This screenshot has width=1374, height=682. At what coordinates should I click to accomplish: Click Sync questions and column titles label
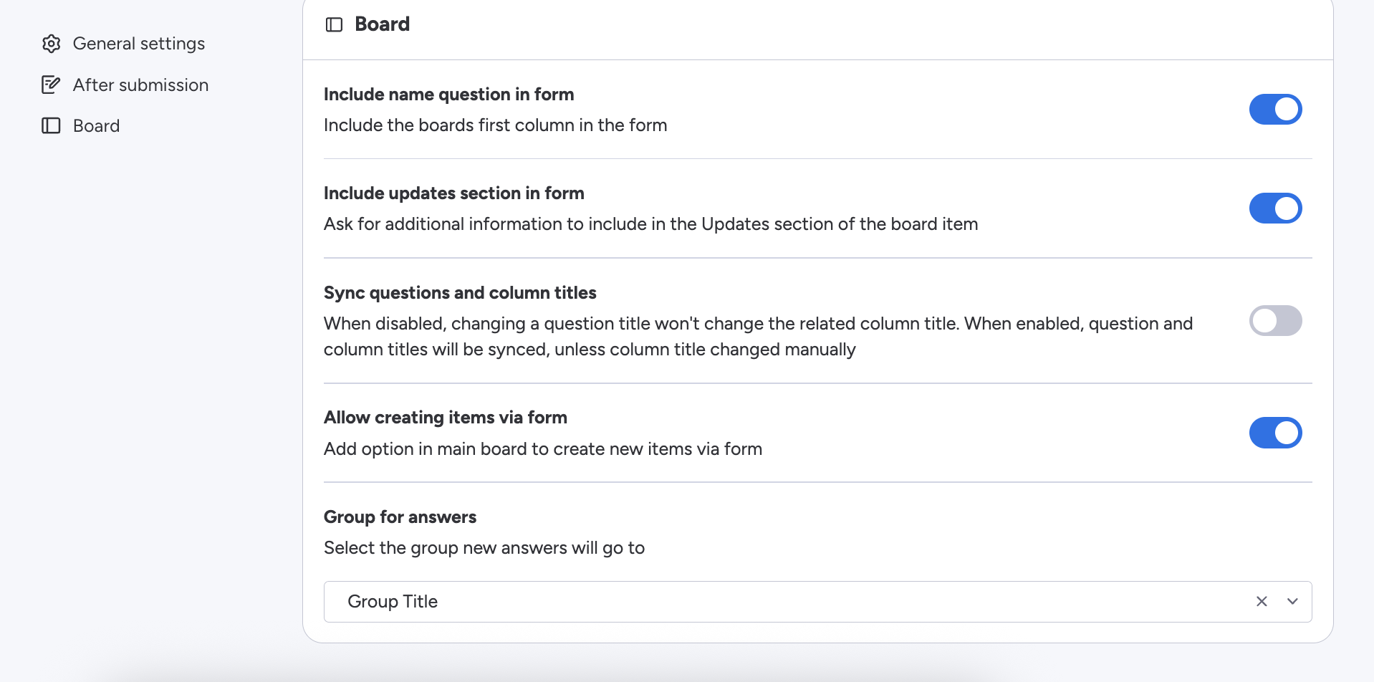(x=460, y=293)
